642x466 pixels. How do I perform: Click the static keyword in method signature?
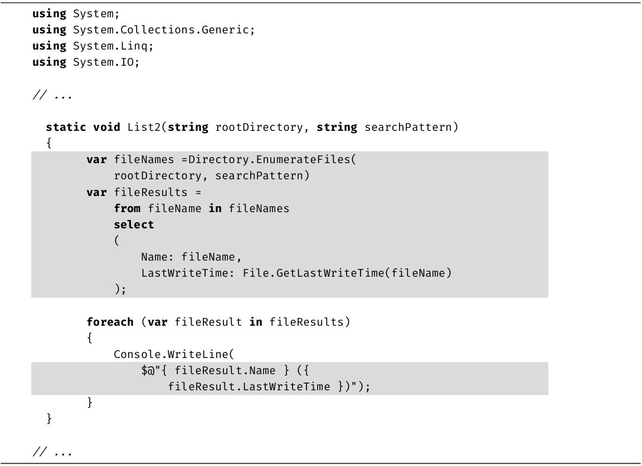click(x=66, y=127)
